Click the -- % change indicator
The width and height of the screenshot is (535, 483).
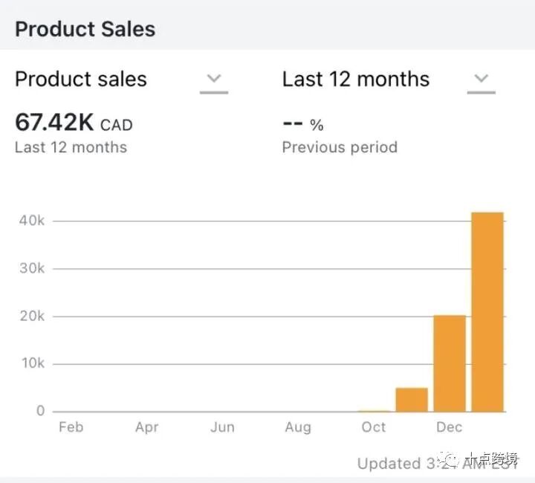point(302,124)
